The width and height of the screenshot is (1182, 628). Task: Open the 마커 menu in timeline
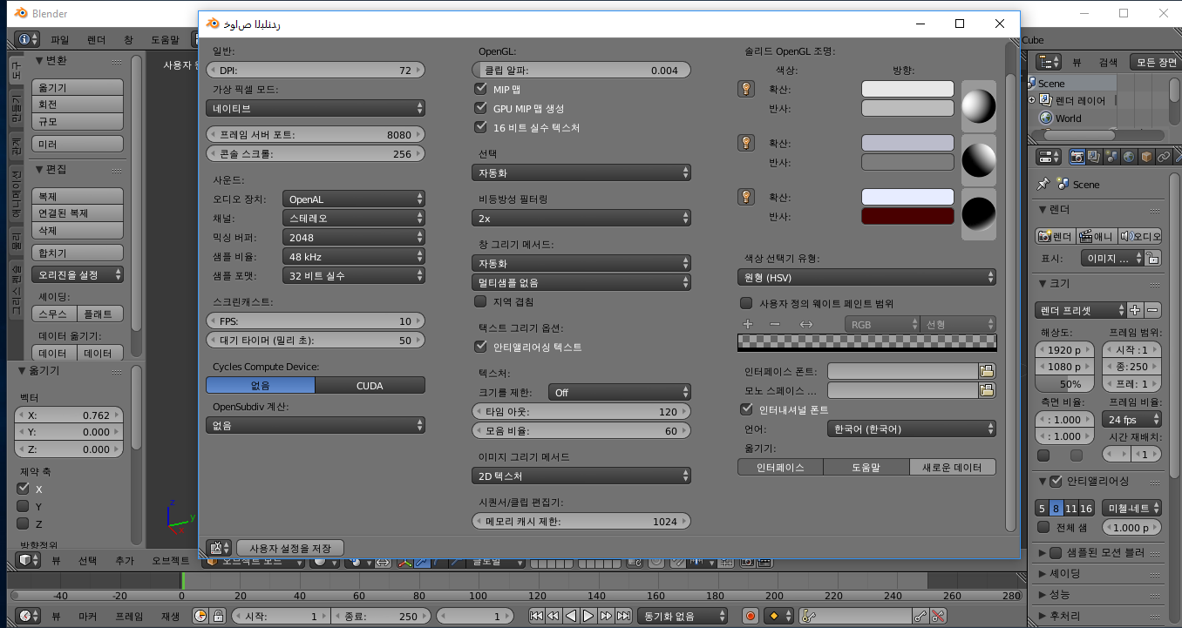point(88,617)
